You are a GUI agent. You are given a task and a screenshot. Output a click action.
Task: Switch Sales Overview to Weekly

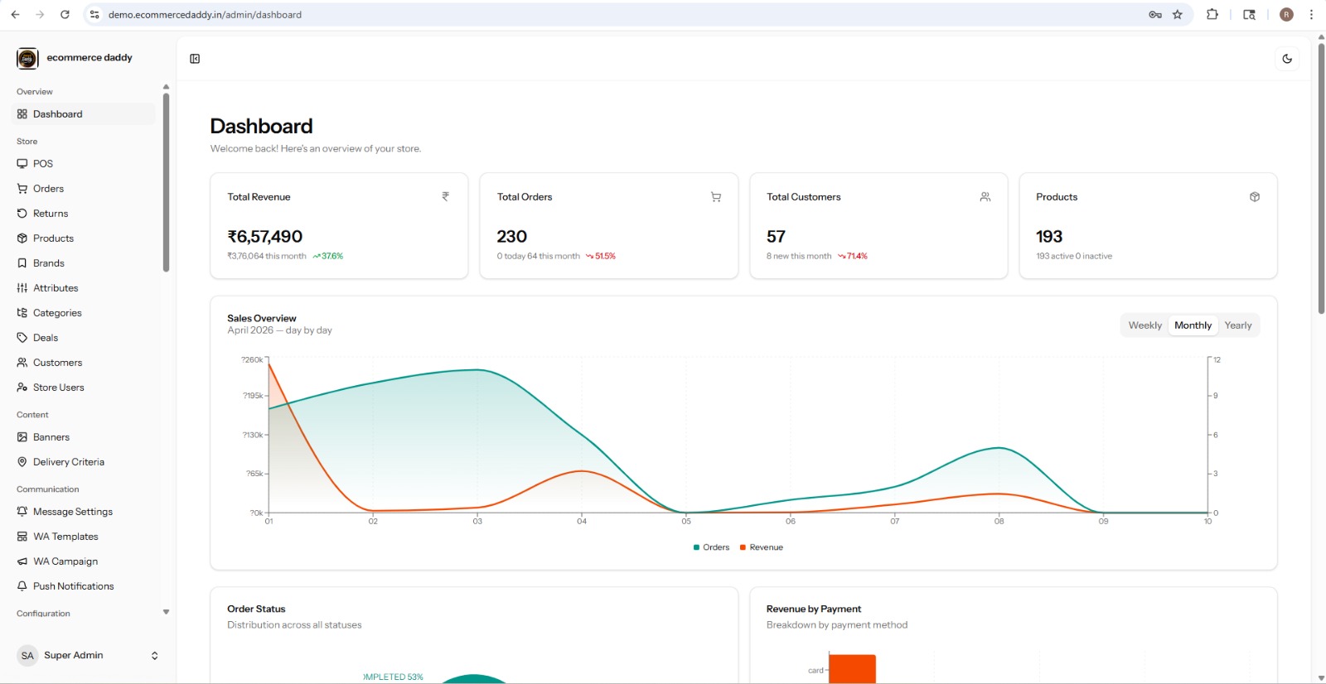point(1145,325)
